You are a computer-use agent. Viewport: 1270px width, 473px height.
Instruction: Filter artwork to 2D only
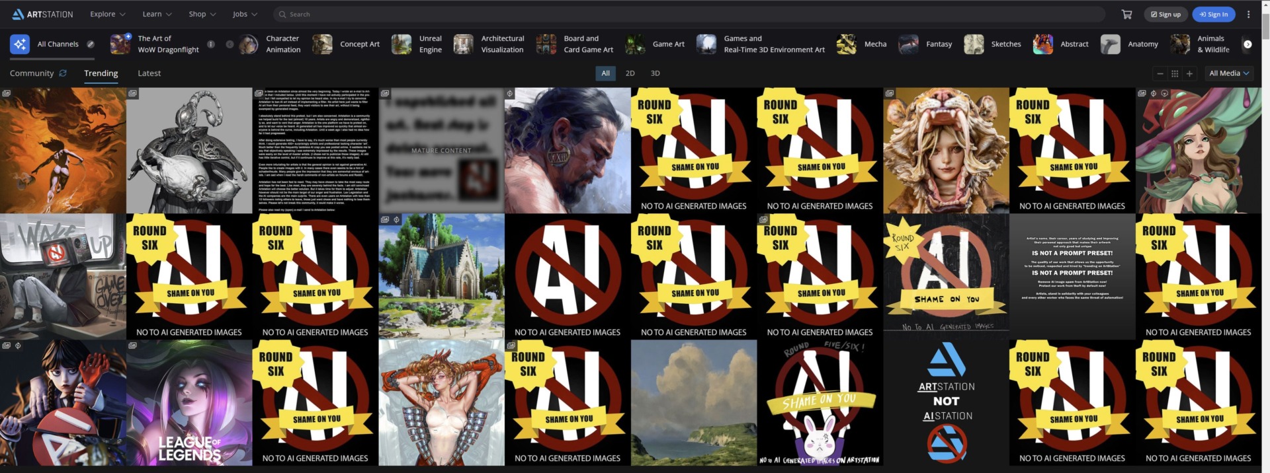[x=630, y=73]
